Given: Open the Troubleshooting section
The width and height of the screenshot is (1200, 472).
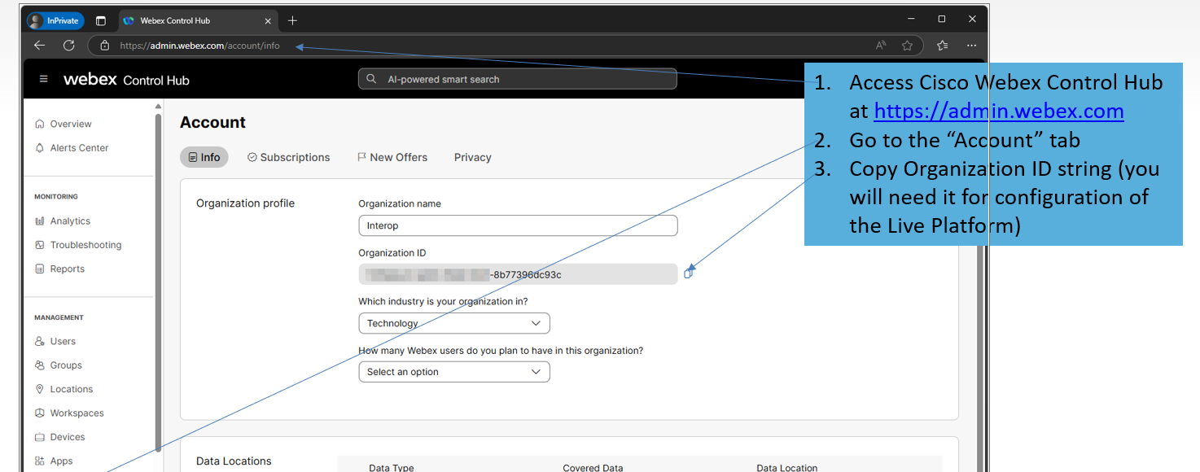Looking at the screenshot, I should pos(85,245).
